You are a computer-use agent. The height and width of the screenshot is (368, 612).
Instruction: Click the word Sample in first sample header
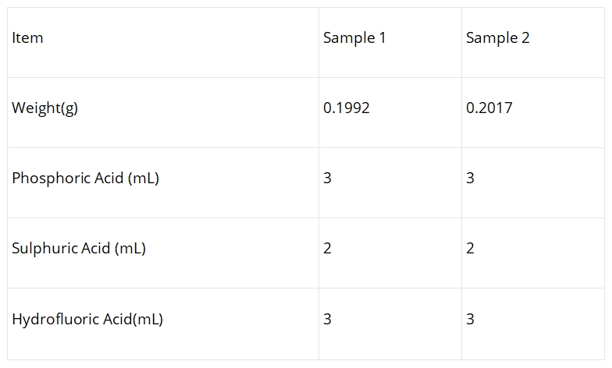pos(350,39)
